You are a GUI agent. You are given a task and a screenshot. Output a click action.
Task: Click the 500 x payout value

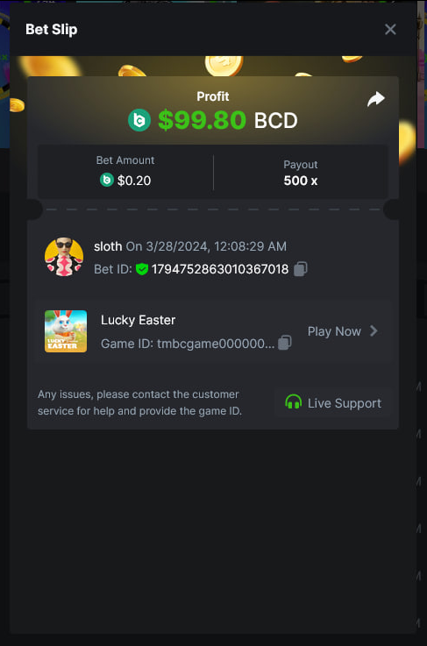pyautogui.click(x=301, y=181)
